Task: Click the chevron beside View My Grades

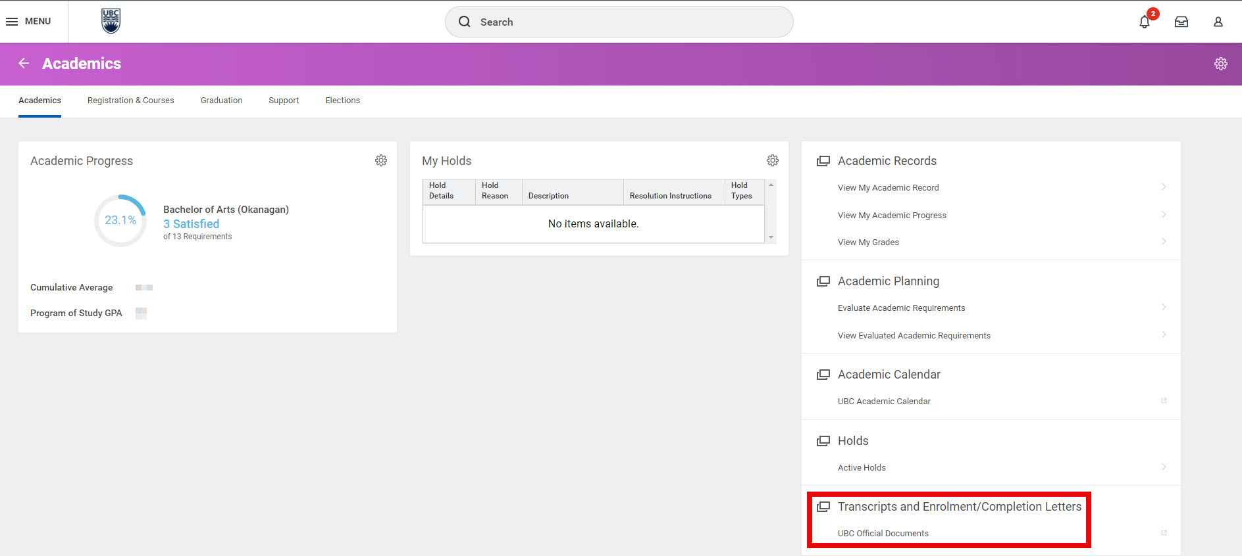Action: pyautogui.click(x=1164, y=242)
